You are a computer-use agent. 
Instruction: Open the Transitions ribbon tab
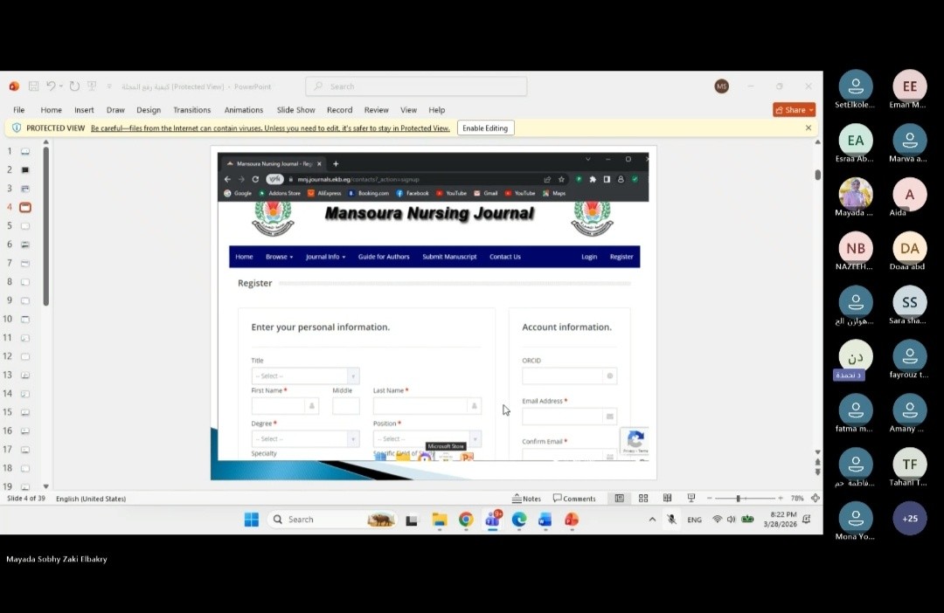(191, 110)
